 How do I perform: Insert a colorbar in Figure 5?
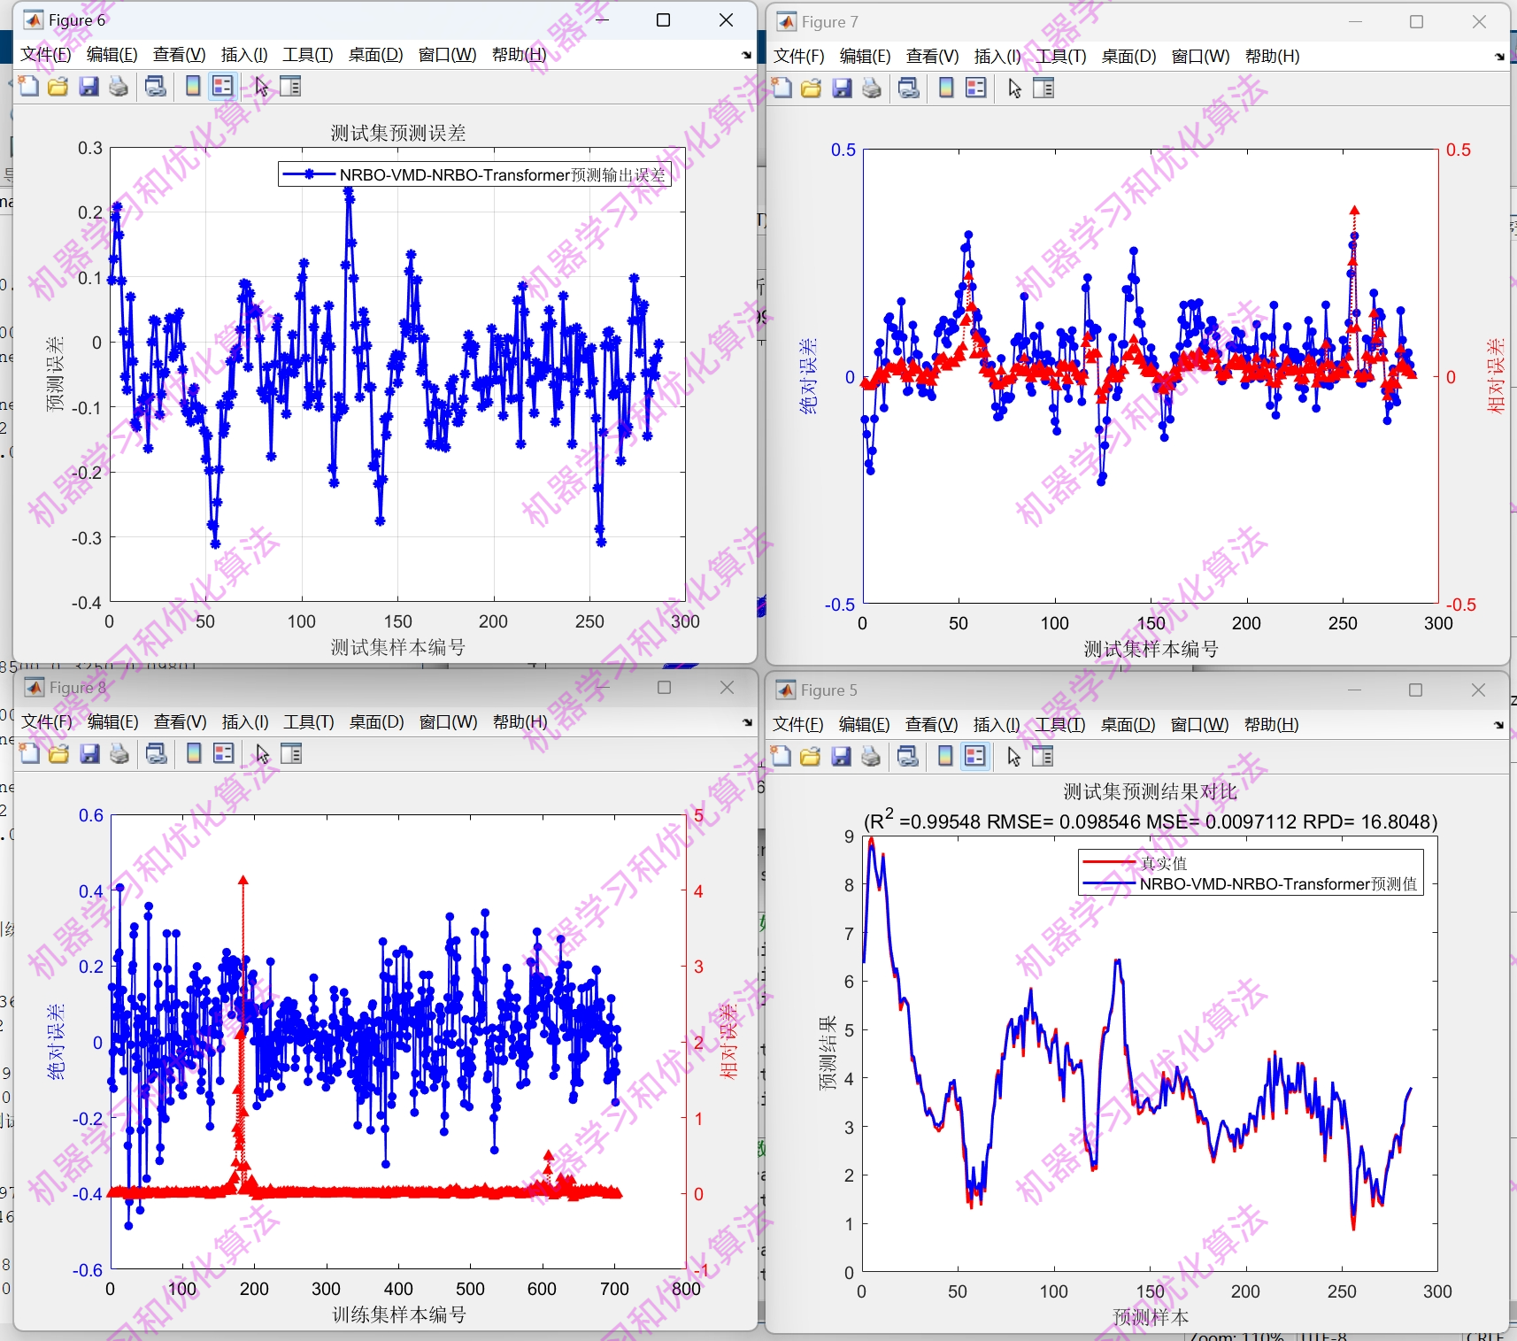[945, 756]
